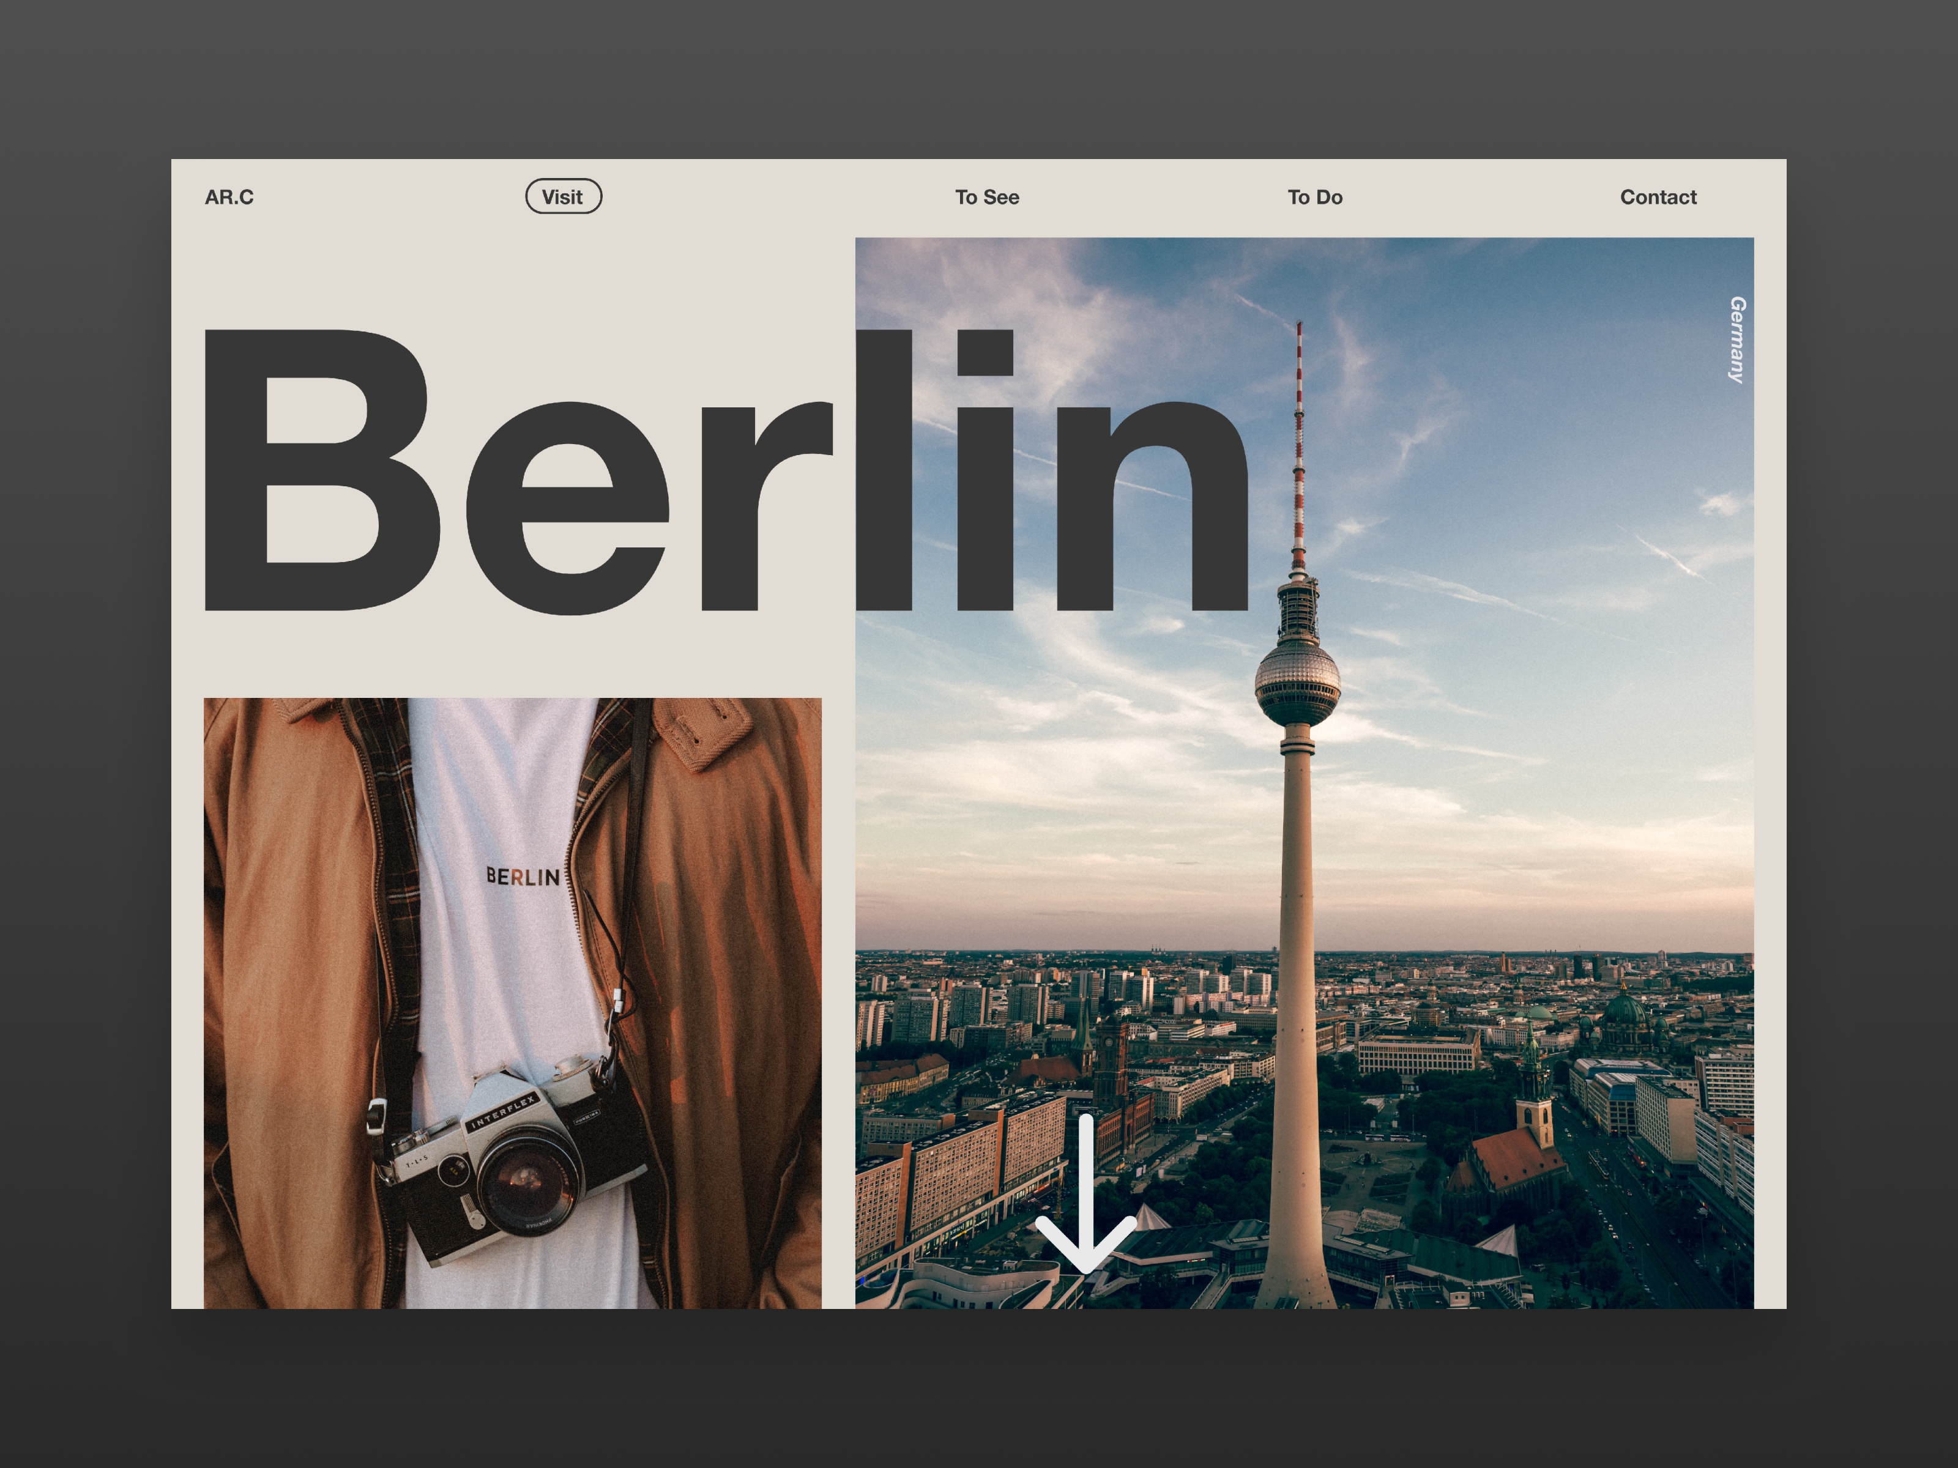
Task: Select the outlined Visit nav pill
Action: coord(563,196)
